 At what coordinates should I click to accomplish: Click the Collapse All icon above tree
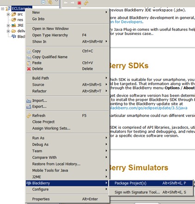[43, 2]
